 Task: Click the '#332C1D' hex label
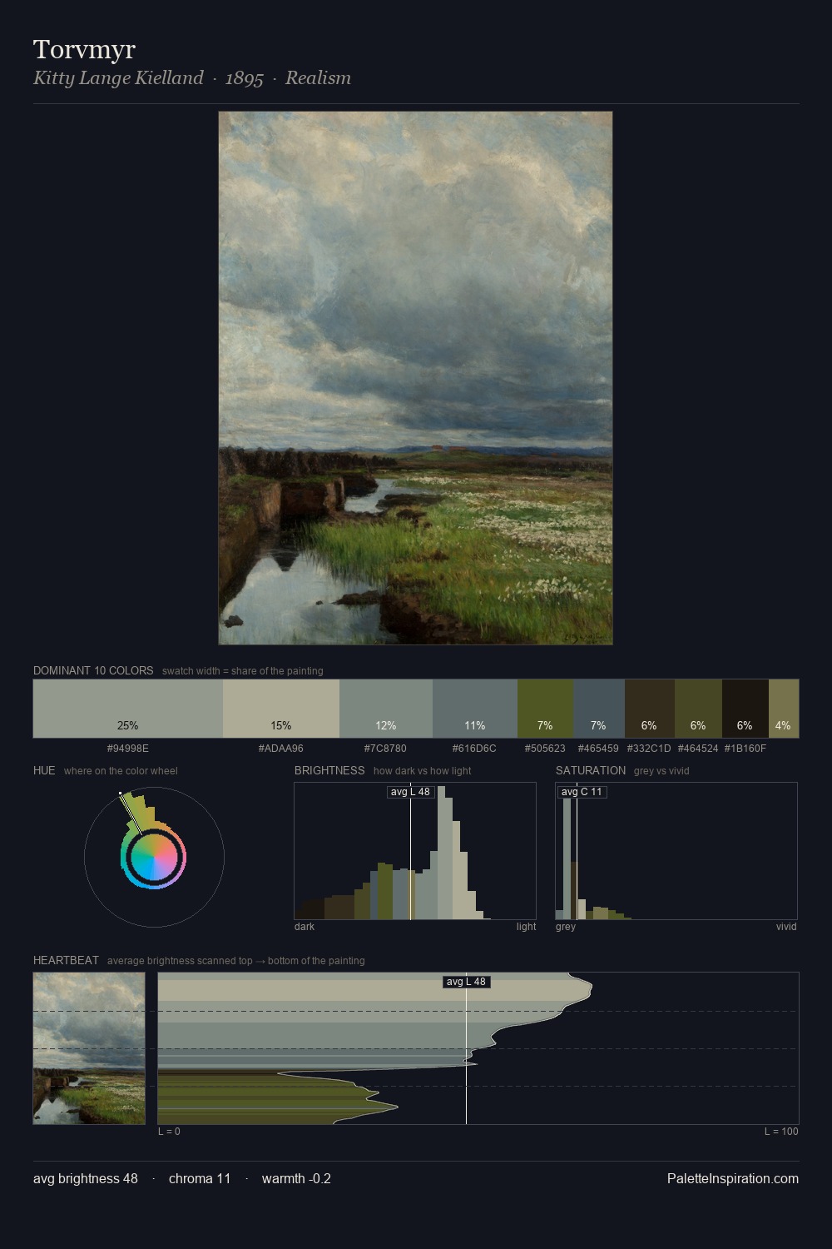(649, 749)
